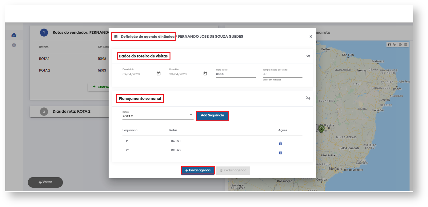Close the Definição de agenda dinâmica dialog
The image size is (428, 207).
click(x=310, y=37)
